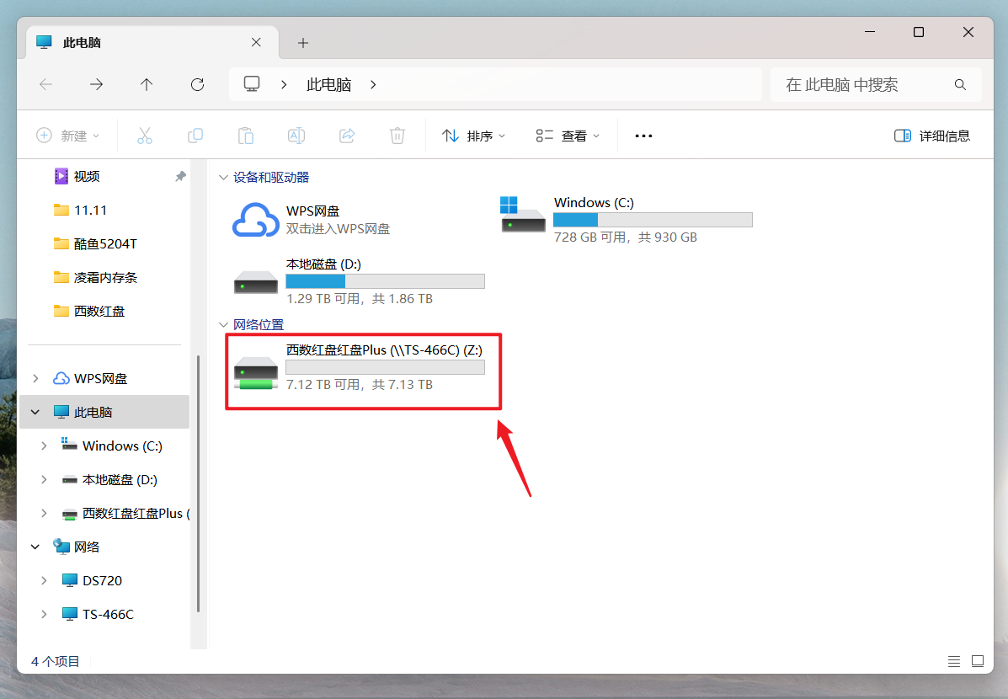1008x699 pixels.
Task: Expand 本地磁盘 (D:) in the sidebar
Action: 44,480
